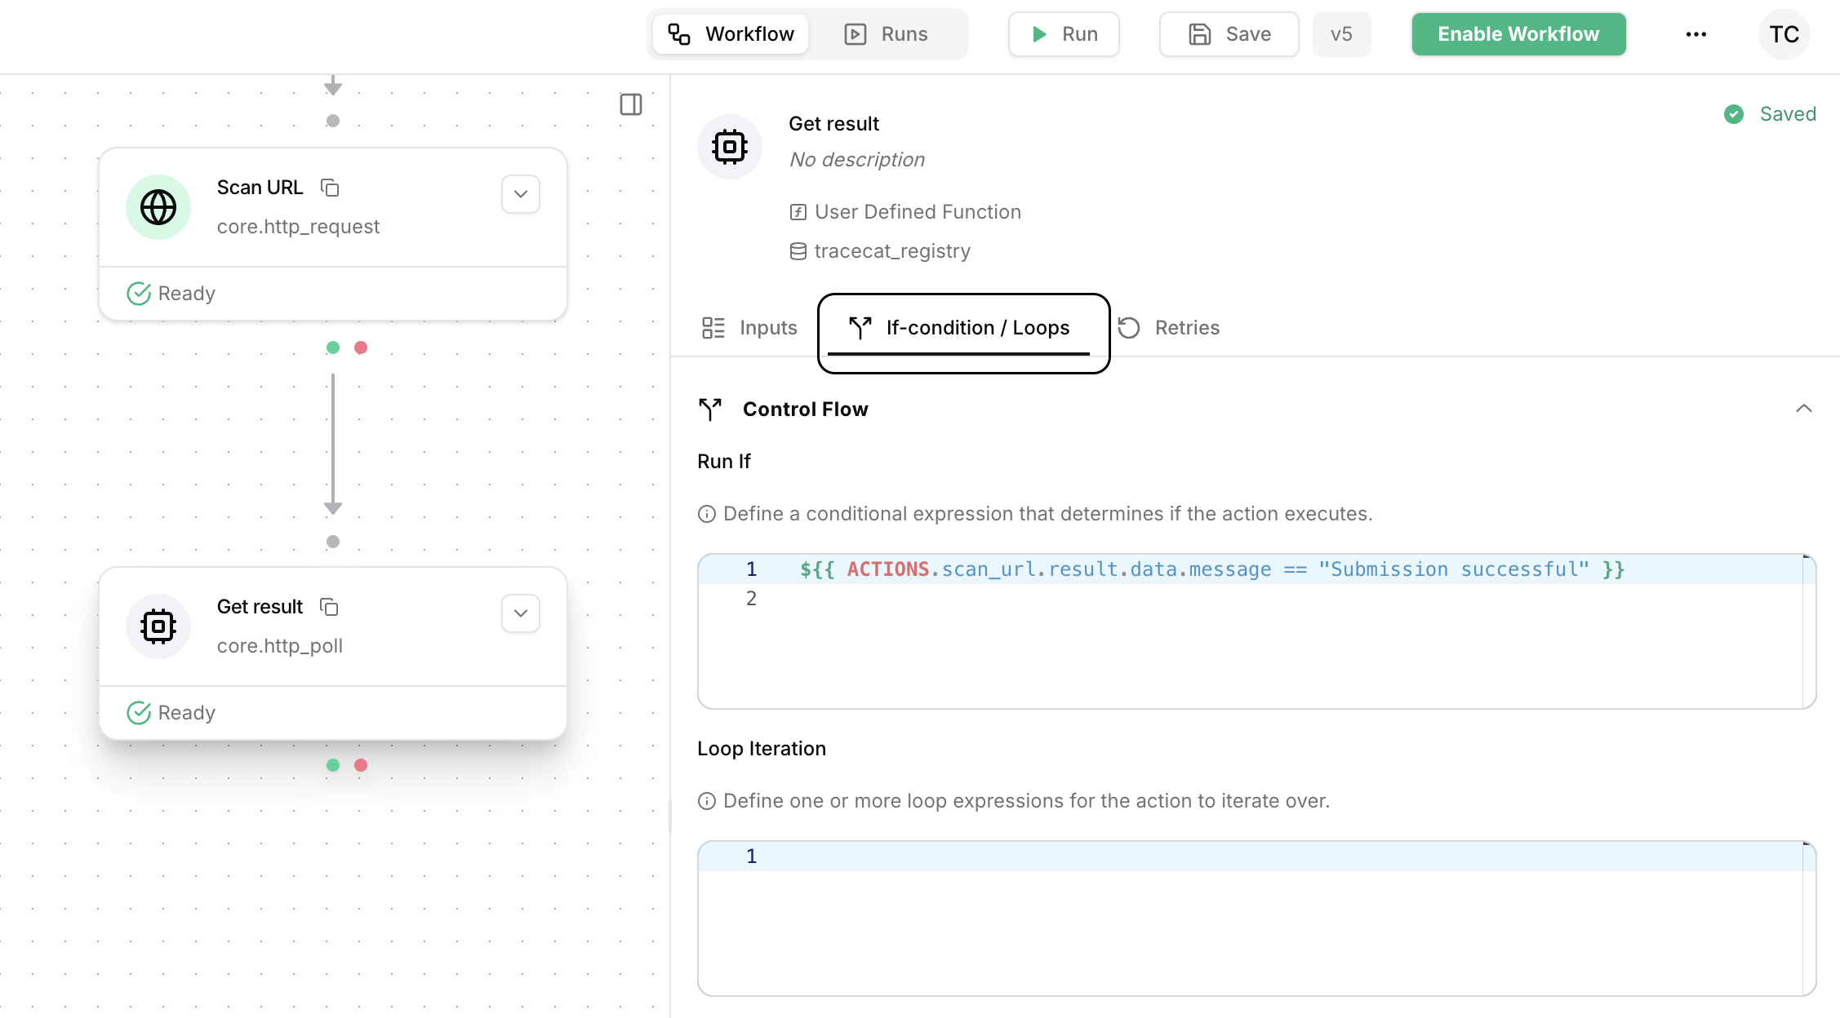The width and height of the screenshot is (1840, 1018).
Task: Click the User Defined Function label
Action: [918, 212]
